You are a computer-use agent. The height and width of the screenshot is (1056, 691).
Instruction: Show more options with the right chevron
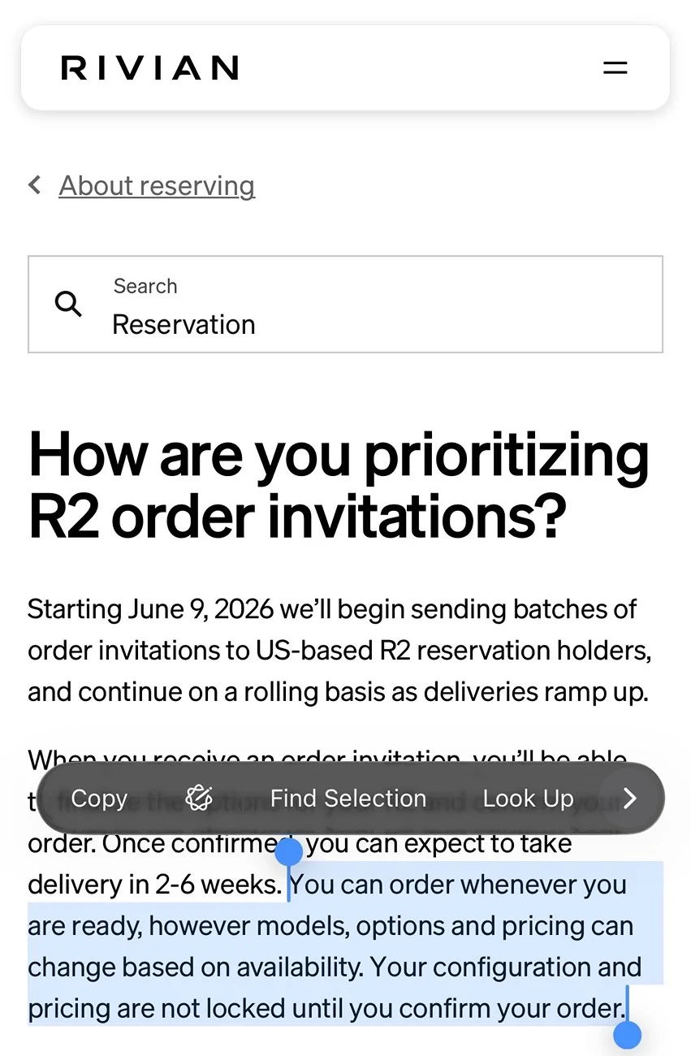[x=630, y=798]
